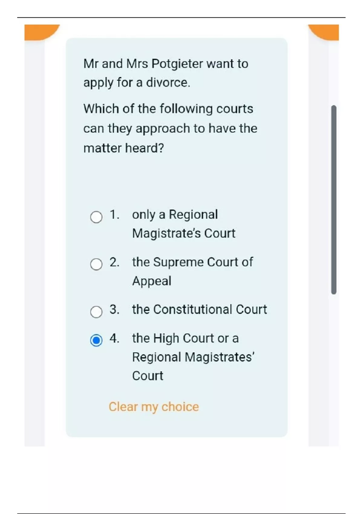Choose the radio button beside Supreme Court of Appeal
Screen dimensions: 363x514
[96, 264]
